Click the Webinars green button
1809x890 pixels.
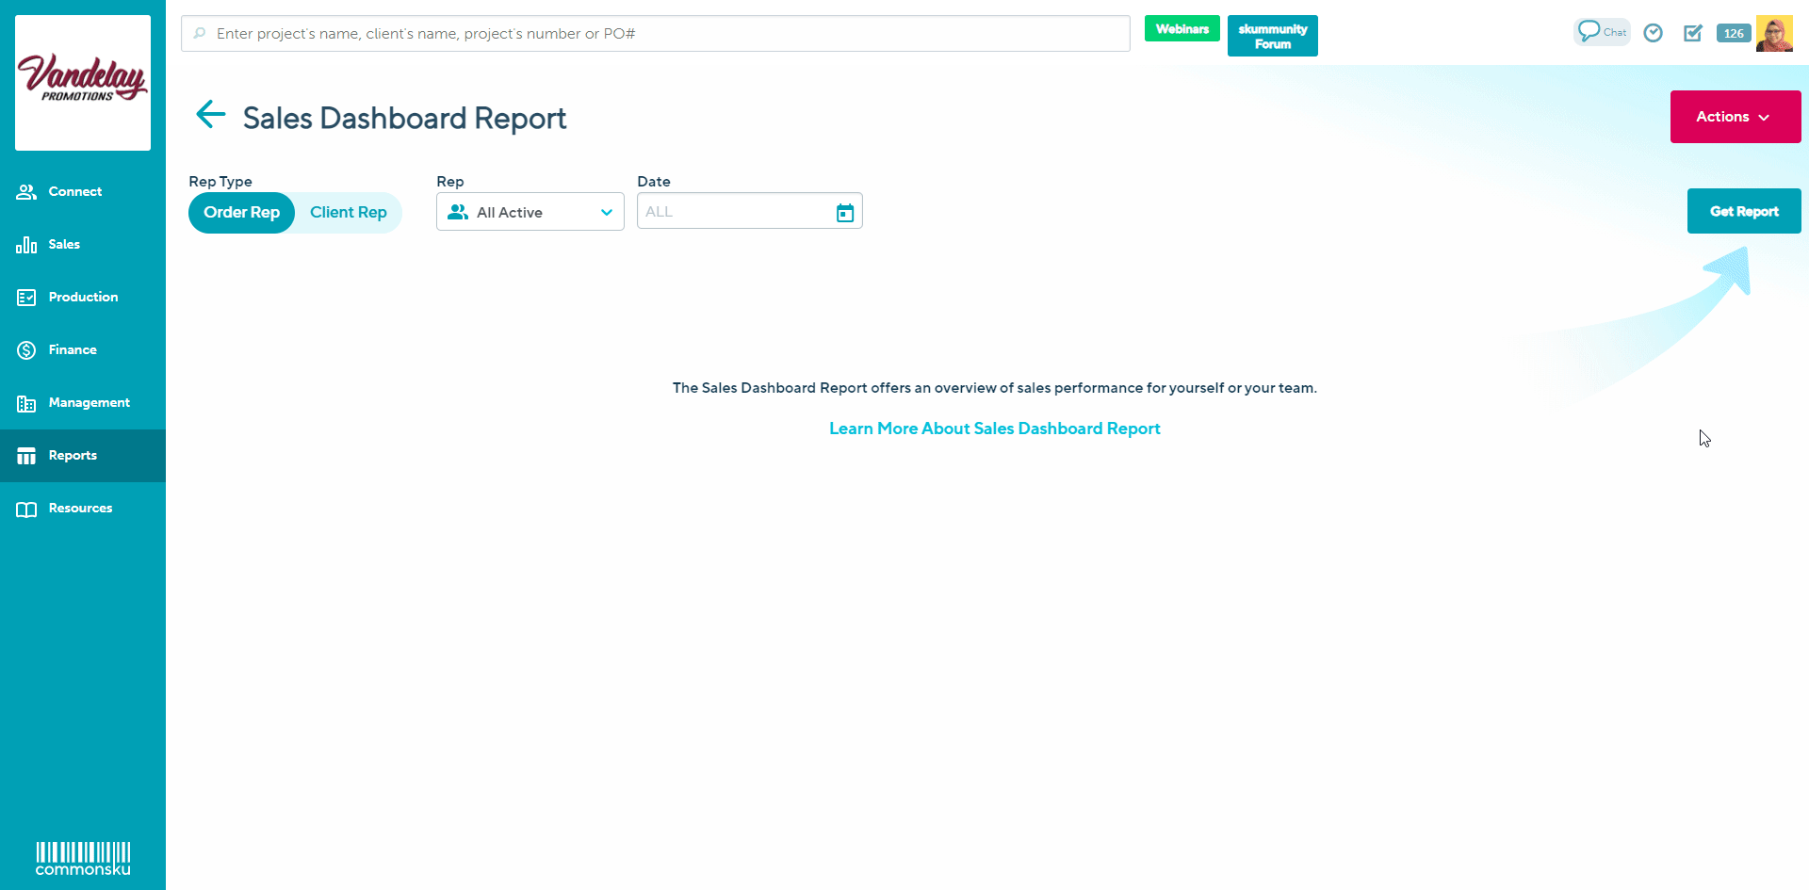[1182, 29]
